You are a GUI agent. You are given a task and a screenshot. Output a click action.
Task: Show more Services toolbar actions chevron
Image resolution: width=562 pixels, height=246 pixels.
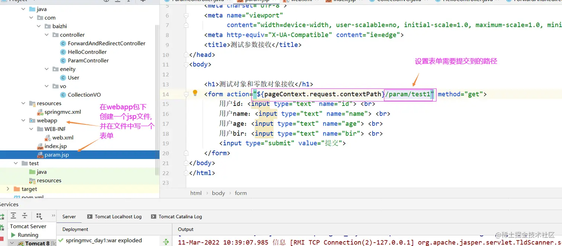pyautogui.click(x=53, y=216)
